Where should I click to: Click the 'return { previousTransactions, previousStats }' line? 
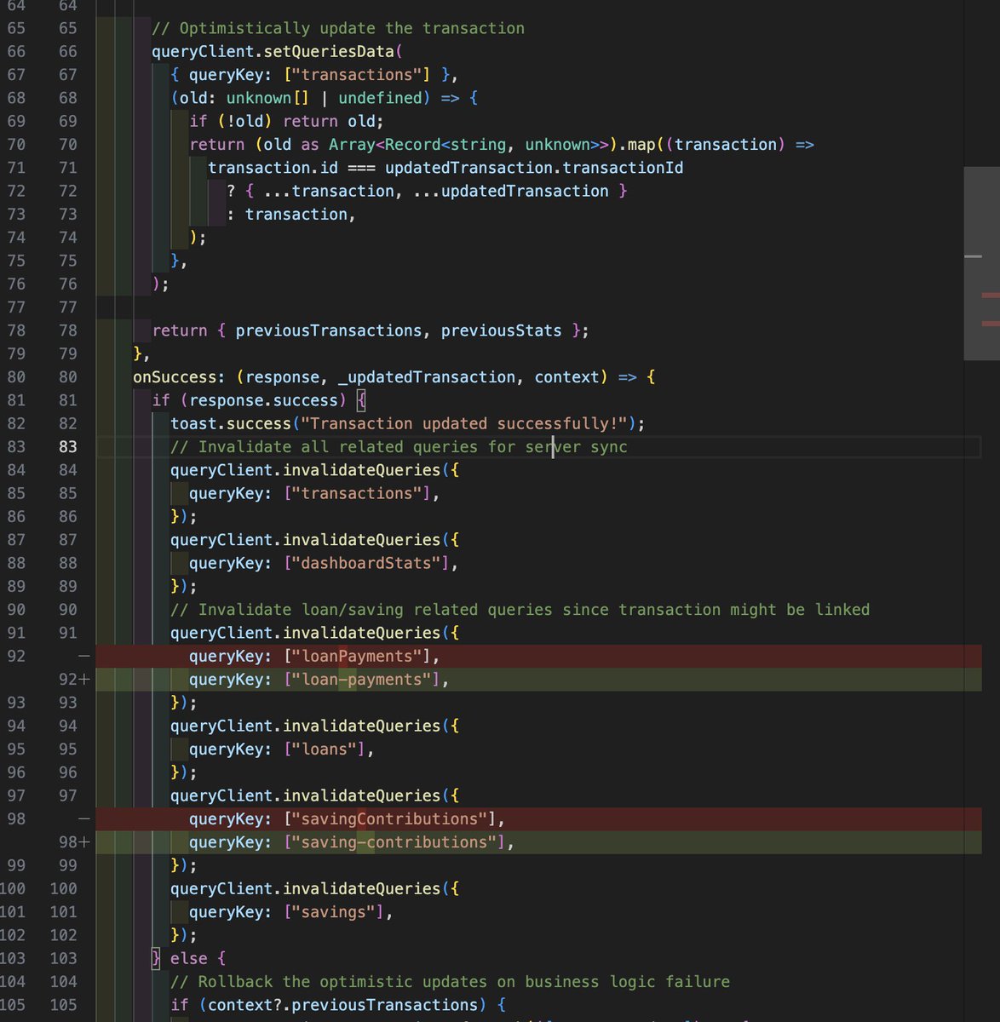[371, 330]
